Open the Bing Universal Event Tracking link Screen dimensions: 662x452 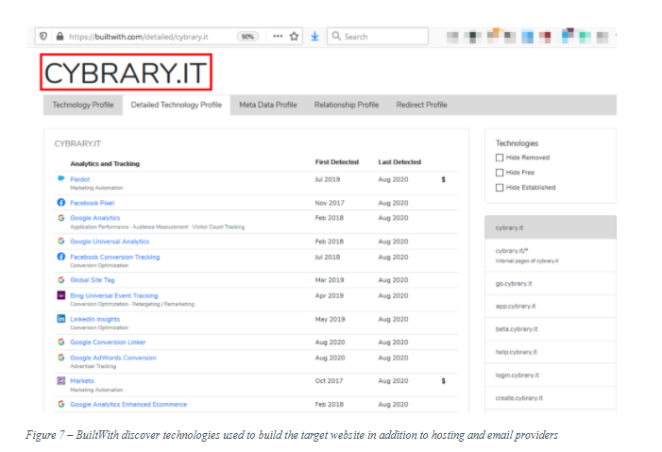pyautogui.click(x=114, y=295)
